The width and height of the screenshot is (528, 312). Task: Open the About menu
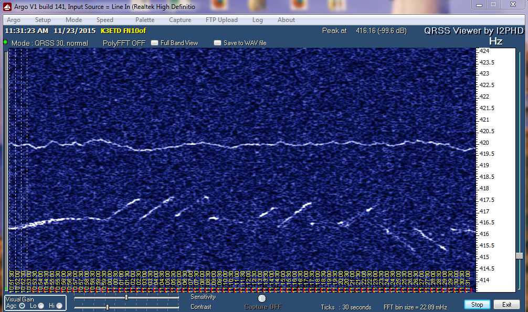[x=286, y=20]
